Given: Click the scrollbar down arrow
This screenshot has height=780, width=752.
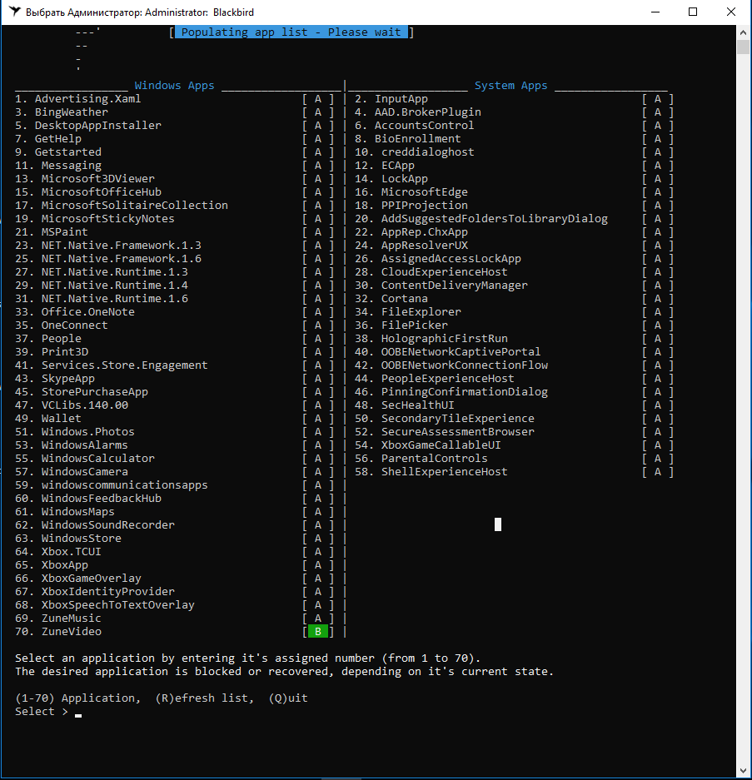Looking at the screenshot, I should click(x=744, y=772).
